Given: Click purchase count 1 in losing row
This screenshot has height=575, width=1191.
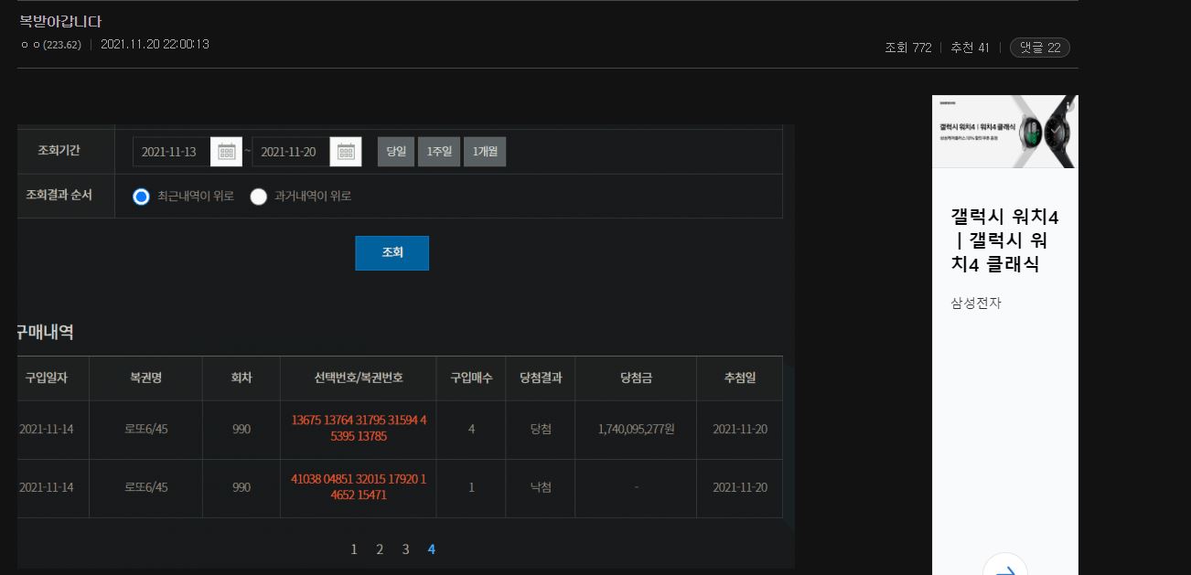Looking at the screenshot, I should click(x=471, y=487).
